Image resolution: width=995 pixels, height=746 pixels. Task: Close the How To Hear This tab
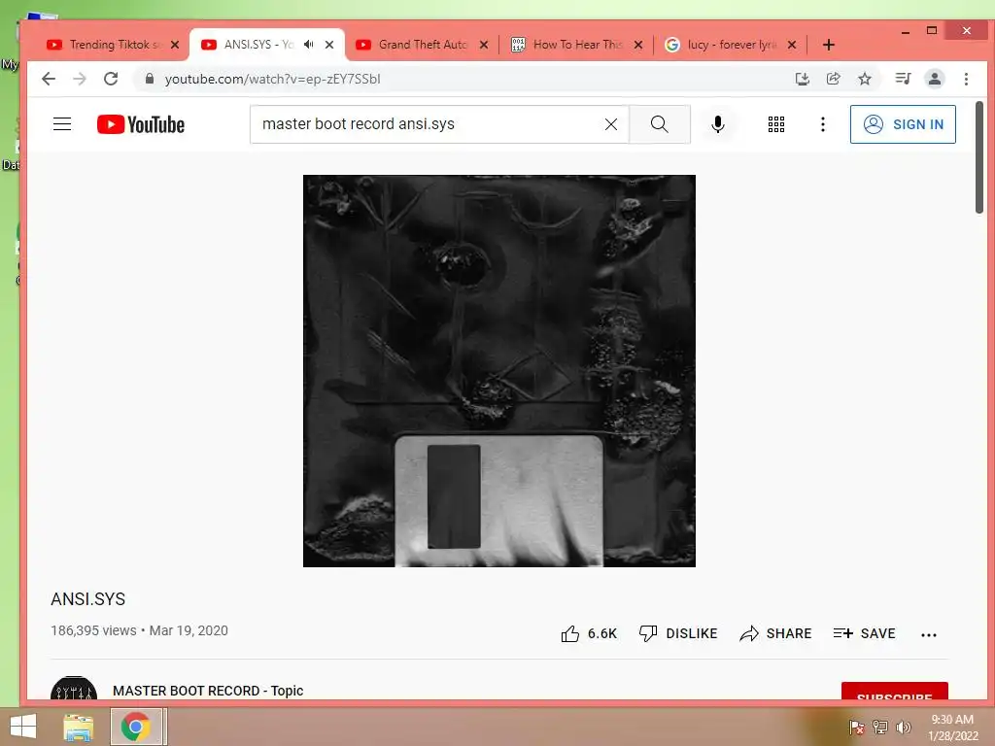pos(638,45)
